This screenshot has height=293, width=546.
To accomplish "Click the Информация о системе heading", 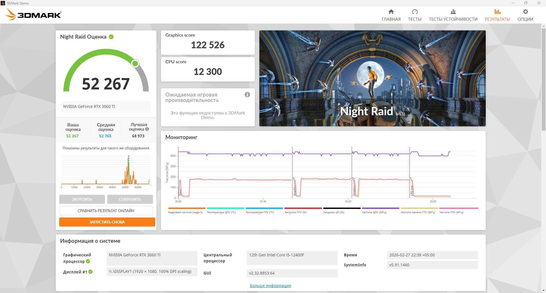I will pyautogui.click(x=90, y=241).
